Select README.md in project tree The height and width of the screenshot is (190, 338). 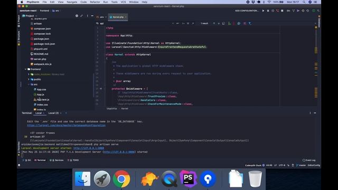(x=39, y=54)
